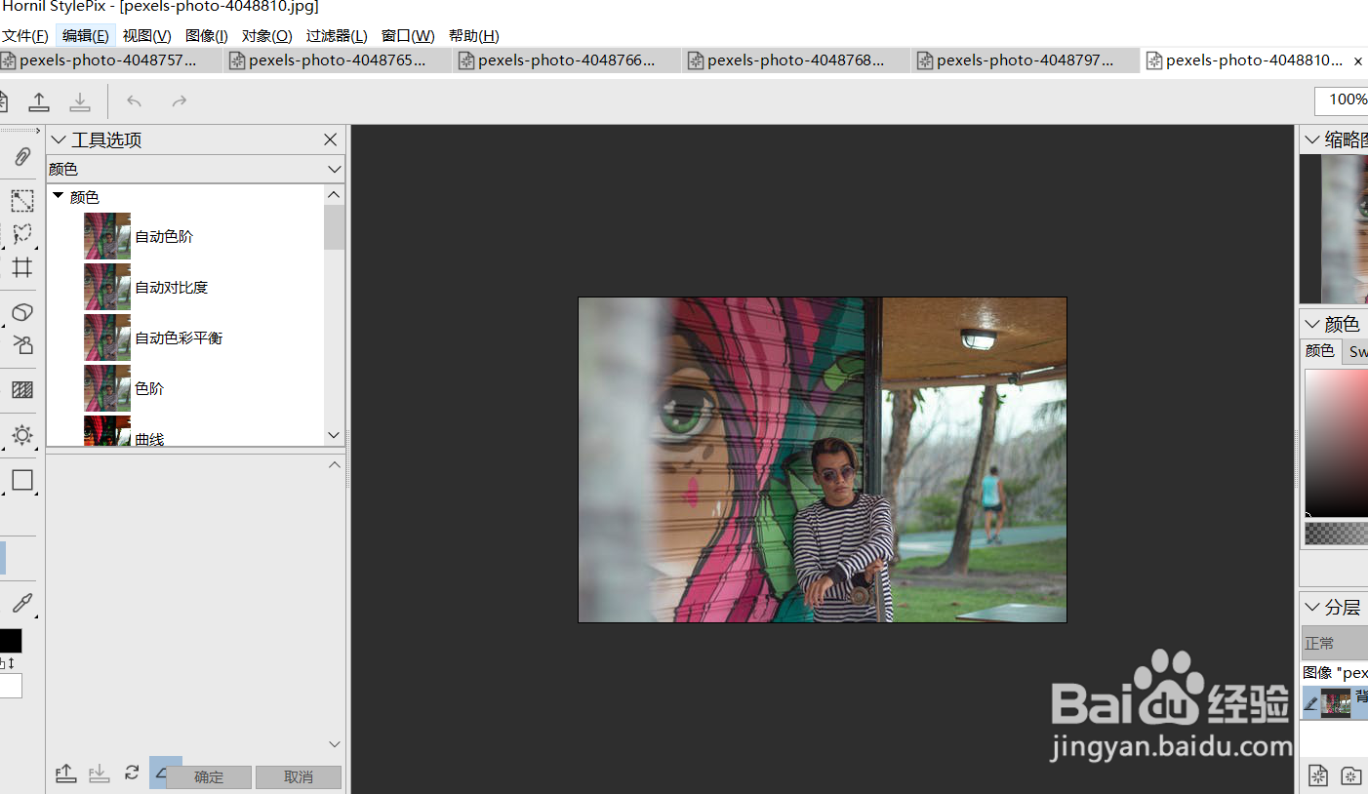The width and height of the screenshot is (1368, 794).
Task: Open the 100% zoom level box
Action: [x=1342, y=99]
